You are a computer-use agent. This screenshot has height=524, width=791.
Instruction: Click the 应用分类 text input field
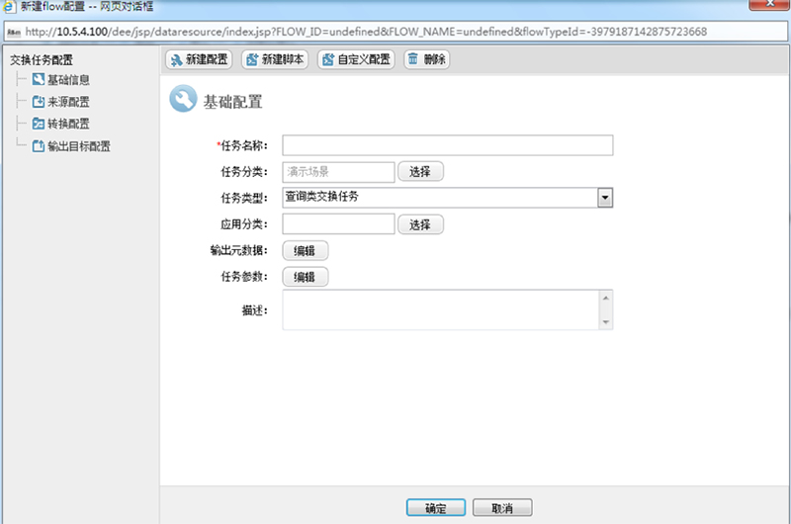(338, 224)
